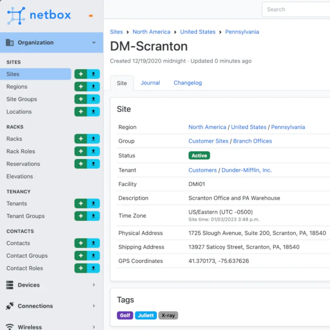
Task: Import reservations via upload icon
Action: (x=93, y=164)
